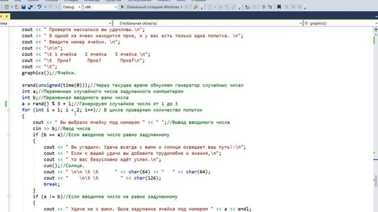Open the Глобальная область scope dropdown
Image resolution: width=378 pixels, height=212 pixels.
coord(207,24)
